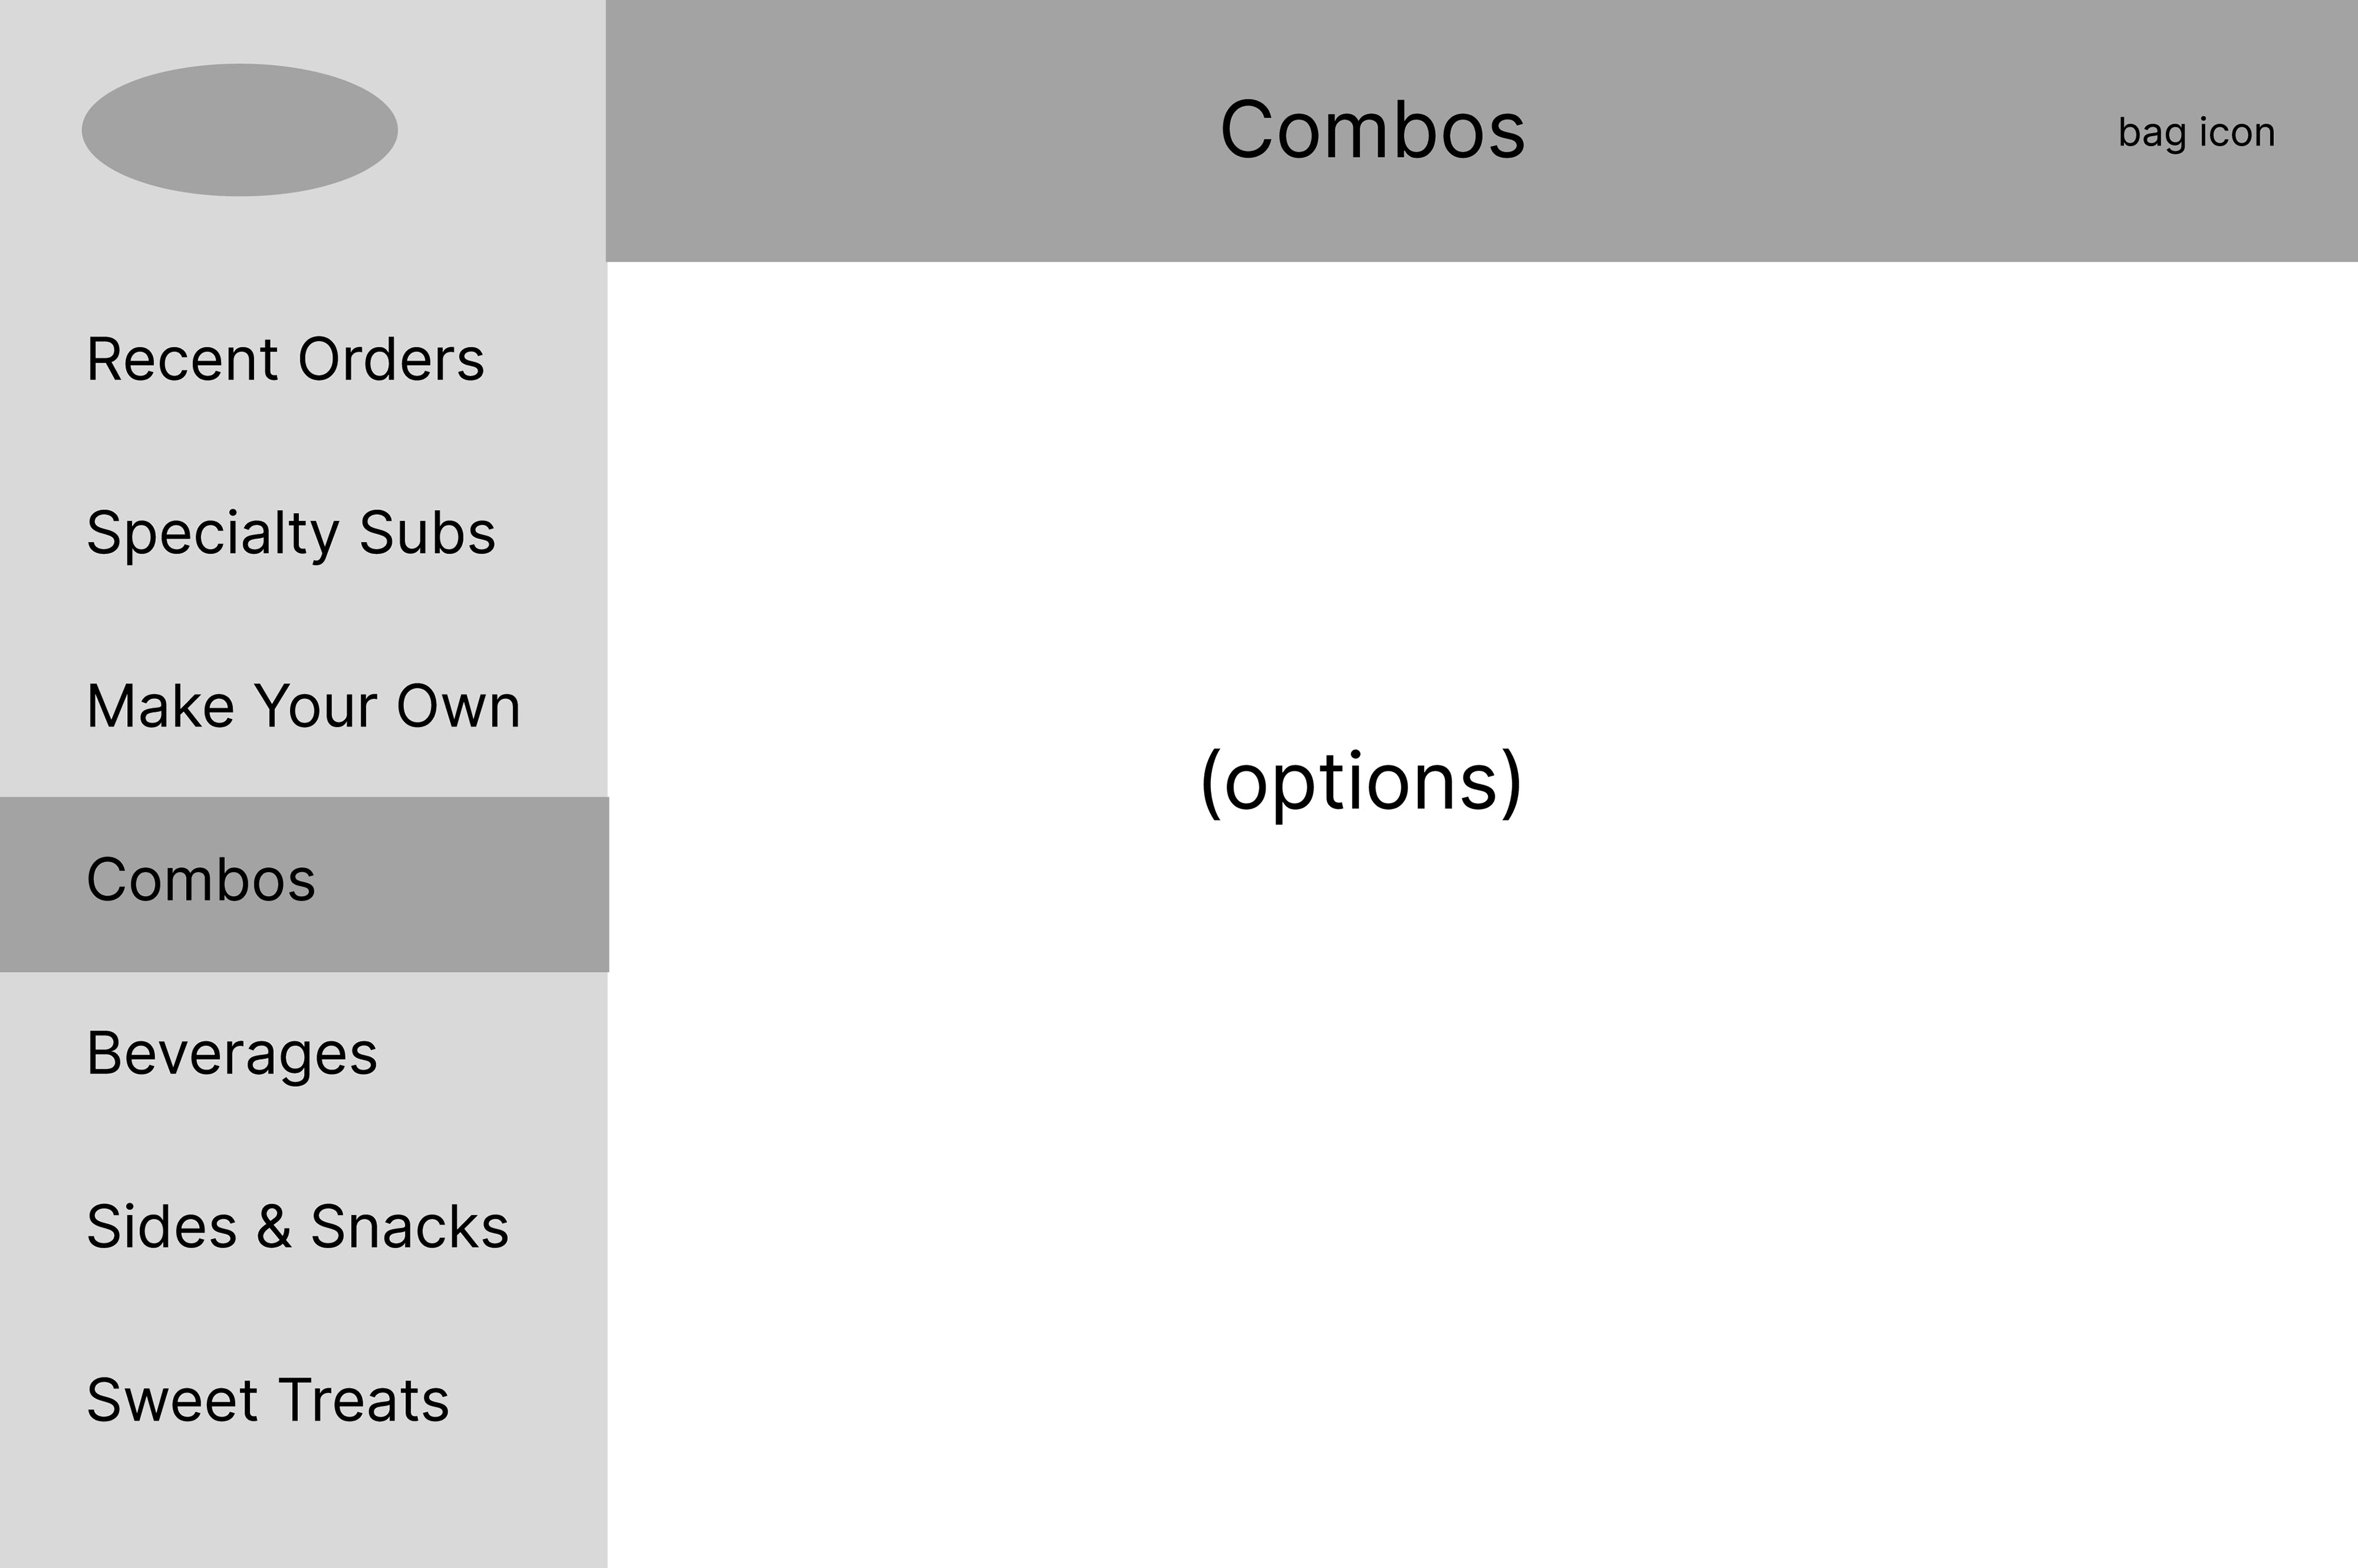Open the shopping bag icon
Image resolution: width=2358 pixels, height=1568 pixels.
click(2196, 132)
